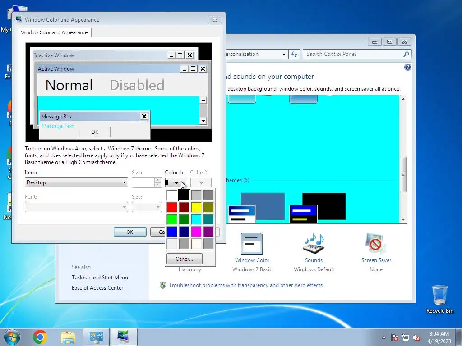The width and height of the screenshot is (462, 346).
Task: Select the high contrast black theme thumbnail
Action: click(x=318, y=208)
